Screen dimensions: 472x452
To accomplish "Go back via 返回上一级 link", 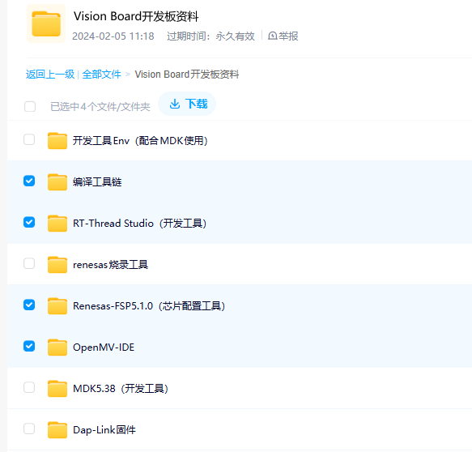I will point(50,74).
